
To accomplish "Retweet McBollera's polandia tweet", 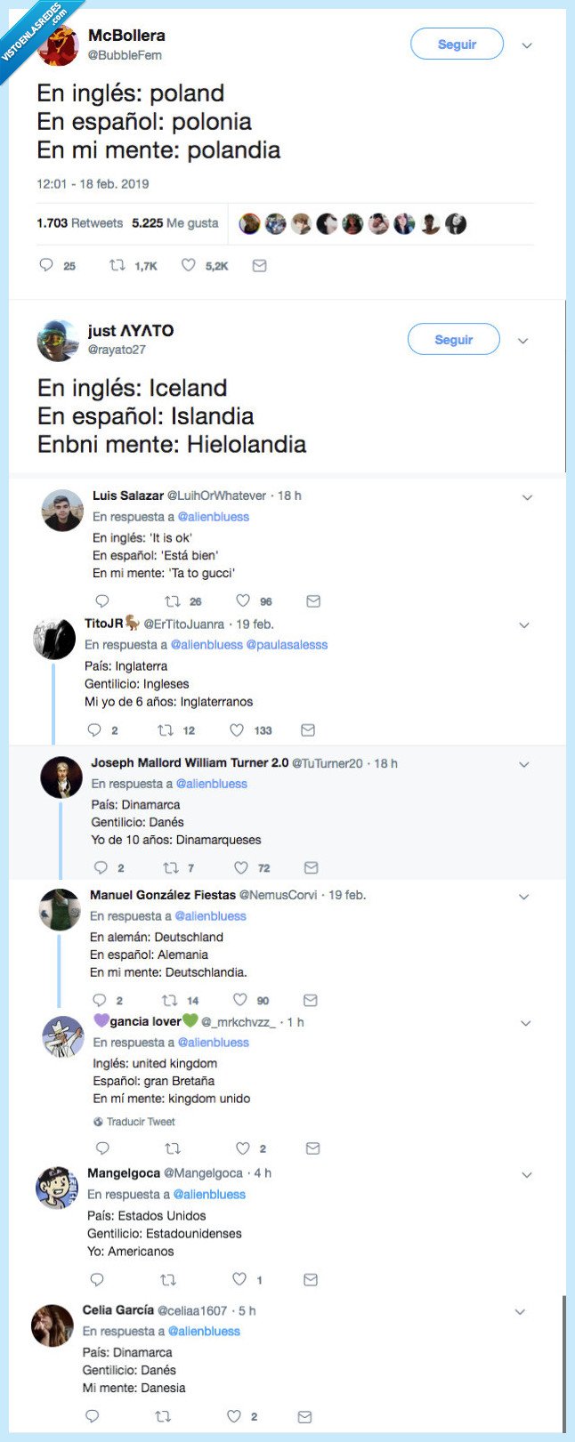I will (117, 265).
